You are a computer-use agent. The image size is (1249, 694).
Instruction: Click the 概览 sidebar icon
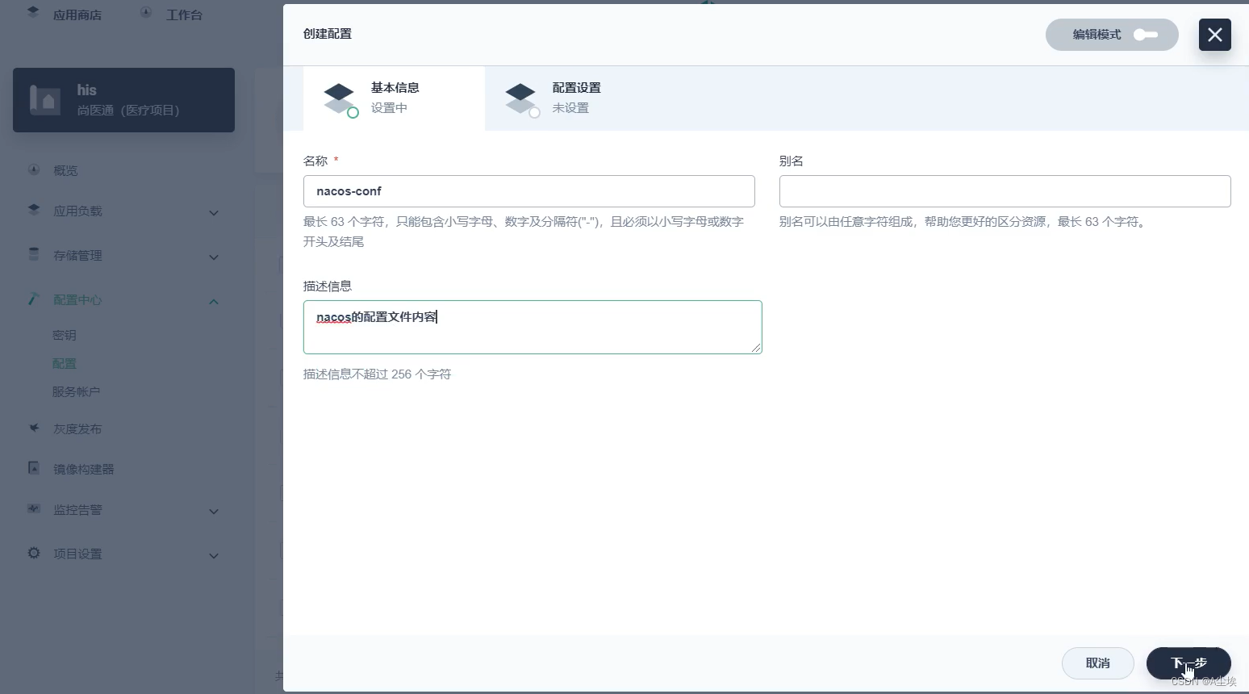pos(34,169)
